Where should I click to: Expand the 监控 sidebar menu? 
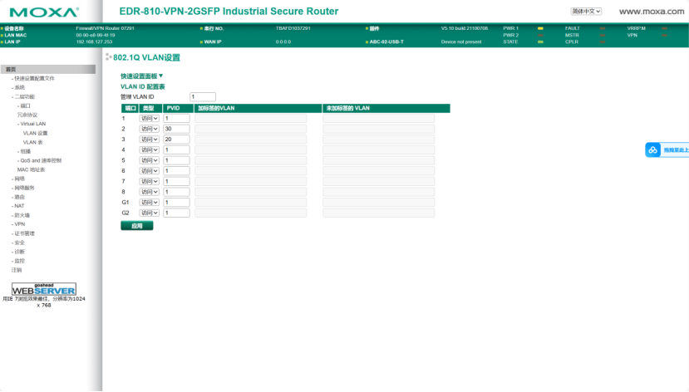point(19,261)
